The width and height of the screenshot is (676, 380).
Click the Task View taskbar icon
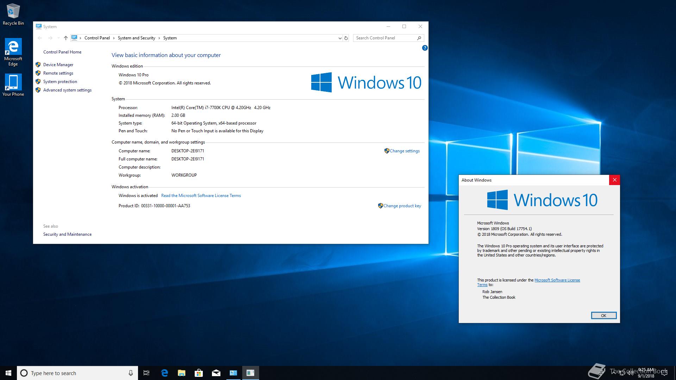point(146,373)
